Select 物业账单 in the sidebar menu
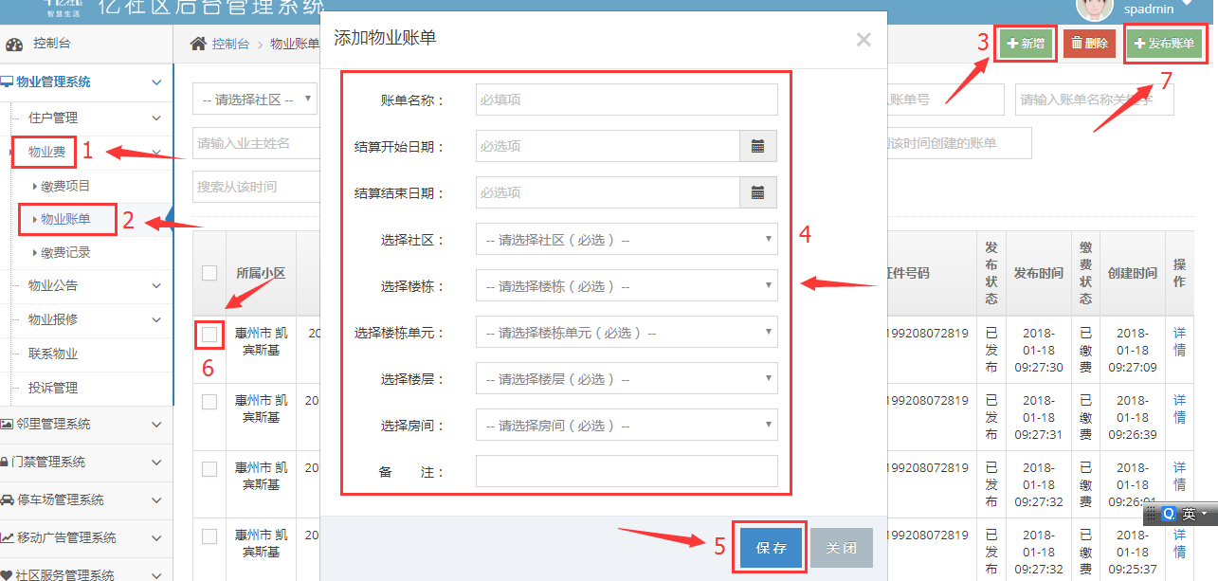The width and height of the screenshot is (1218, 581). (x=65, y=219)
